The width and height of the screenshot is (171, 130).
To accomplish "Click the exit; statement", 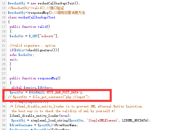I will pyautogui.click(x=14, y=59).
